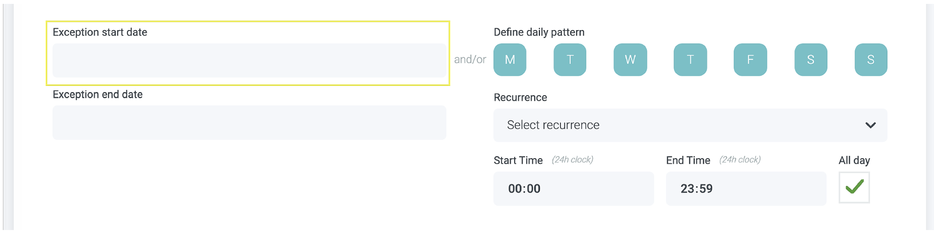Click the 'All day' label text

tap(854, 160)
